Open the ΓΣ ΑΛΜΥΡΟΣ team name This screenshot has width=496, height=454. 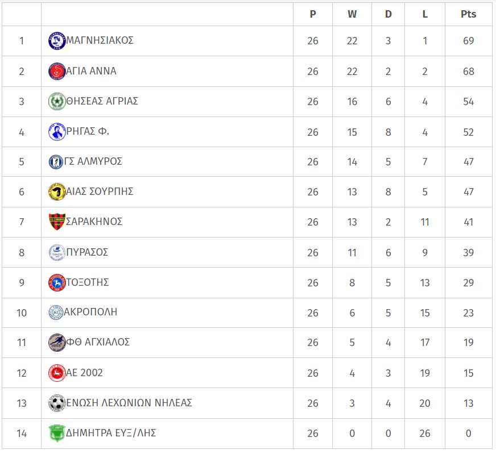[93, 161]
